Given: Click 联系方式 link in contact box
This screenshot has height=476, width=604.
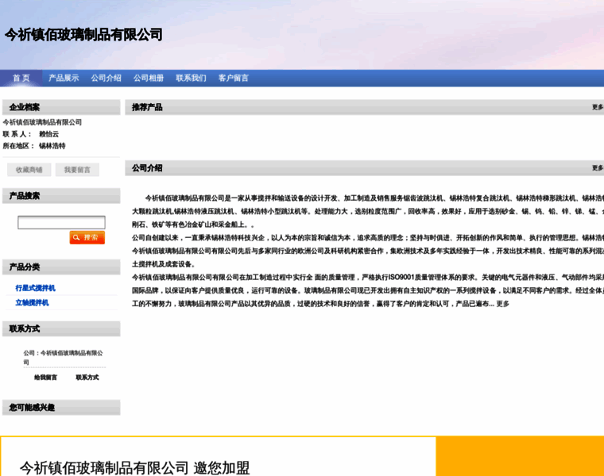Looking at the screenshot, I should [87, 378].
